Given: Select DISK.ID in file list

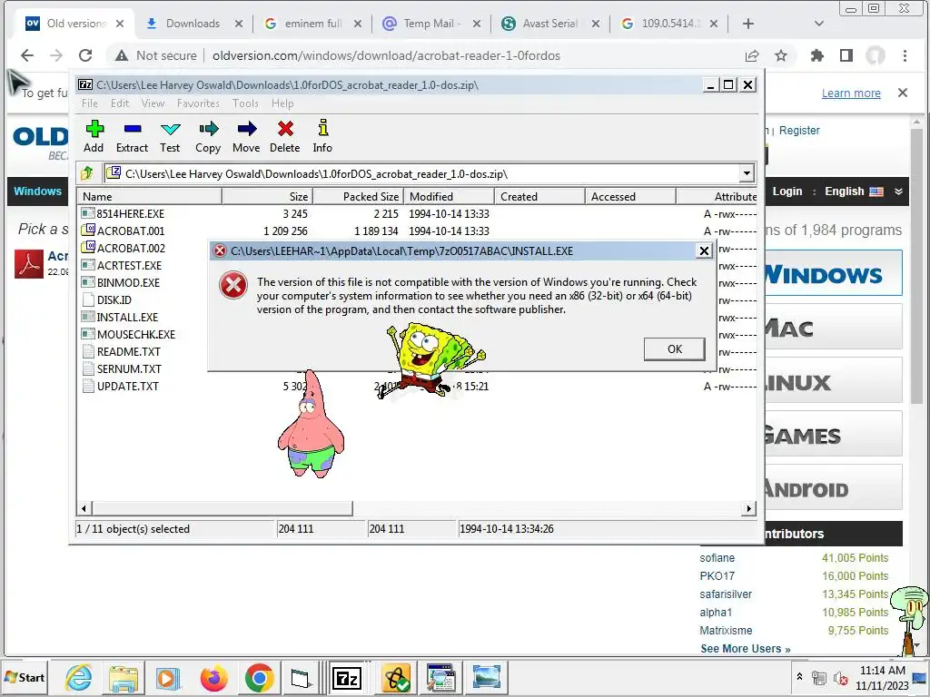Looking at the screenshot, I should (114, 299).
